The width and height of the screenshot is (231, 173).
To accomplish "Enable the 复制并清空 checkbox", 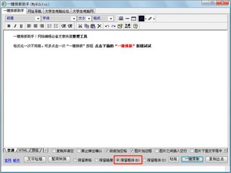I will tap(54, 151).
